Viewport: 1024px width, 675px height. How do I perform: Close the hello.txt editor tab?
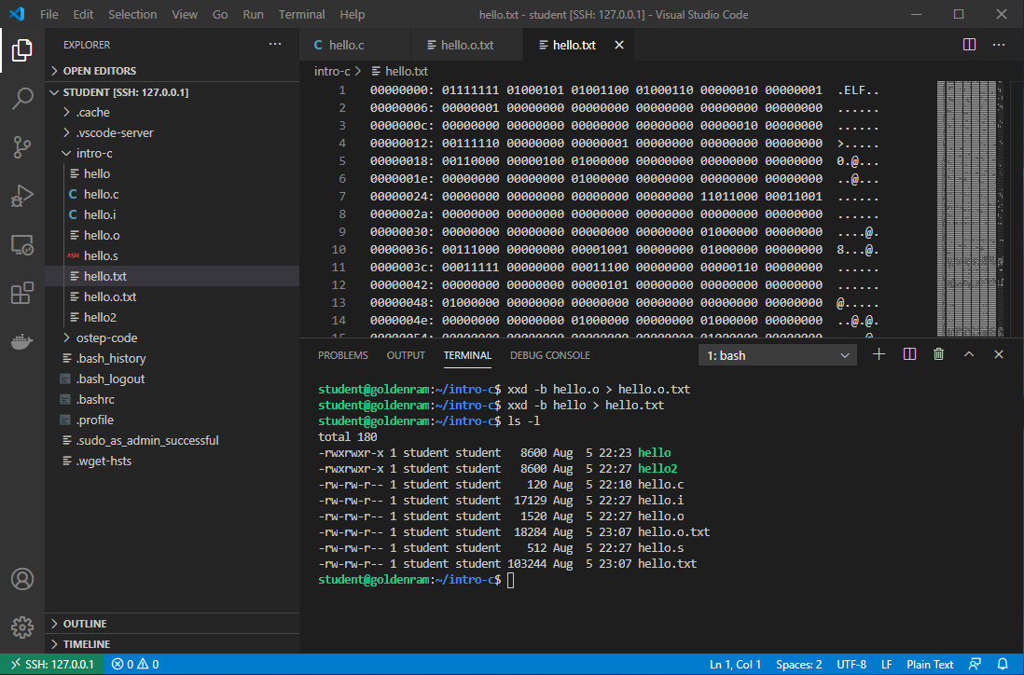619,45
